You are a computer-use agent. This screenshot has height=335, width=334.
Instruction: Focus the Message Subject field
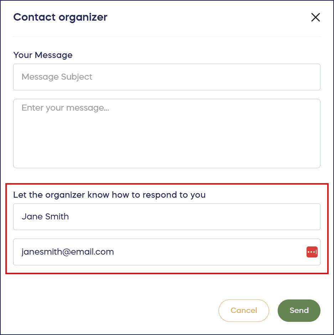pyautogui.click(x=166, y=77)
